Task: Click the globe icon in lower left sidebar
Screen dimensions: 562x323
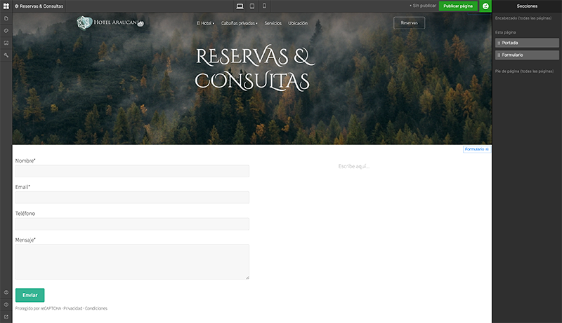Action: pyautogui.click(x=6, y=292)
